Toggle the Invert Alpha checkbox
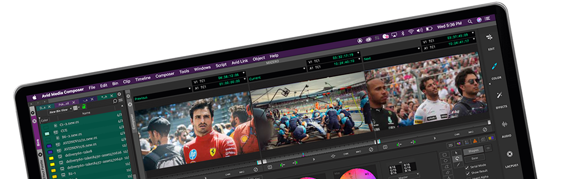Image resolution: width=581 pixels, height=179 pixels. click(x=469, y=178)
